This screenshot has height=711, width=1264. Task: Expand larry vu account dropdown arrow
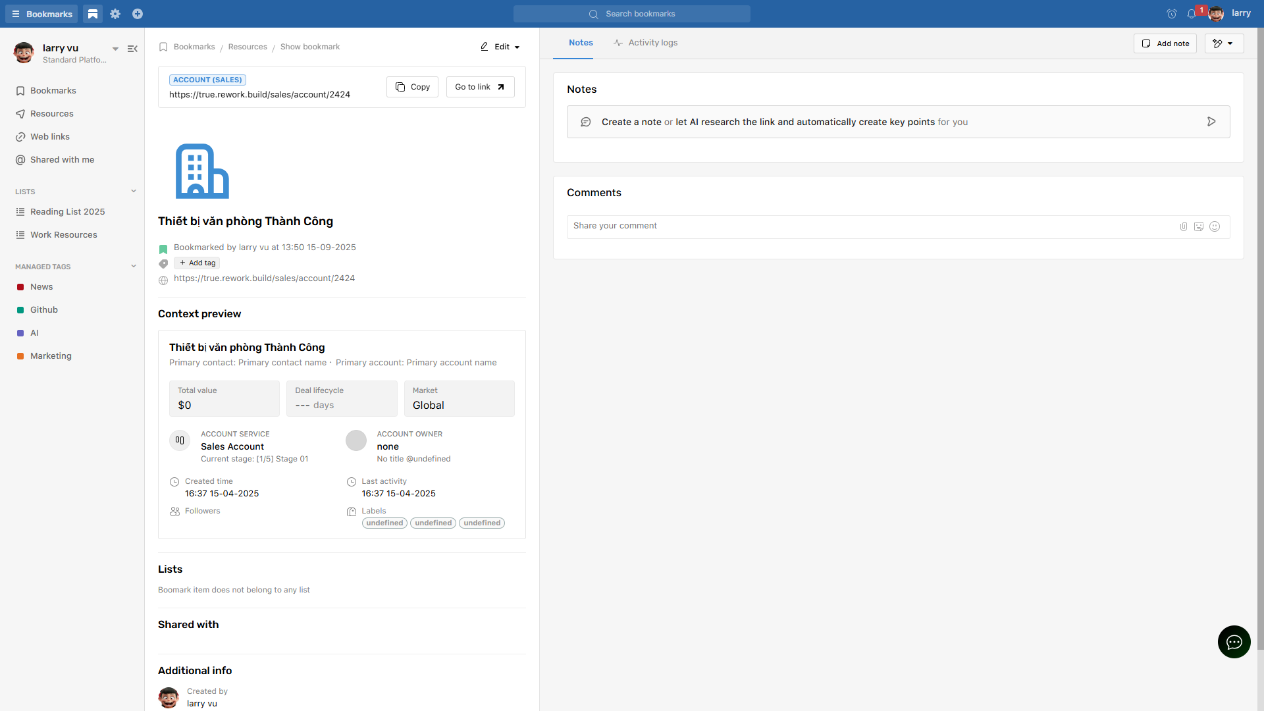tap(115, 49)
